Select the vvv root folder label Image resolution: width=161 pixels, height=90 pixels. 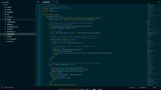click(7, 5)
